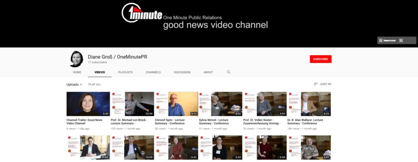The image size is (418, 162).
Task: Open Channel Trailer: Good News Video Channel title
Action: pyautogui.click(x=84, y=122)
